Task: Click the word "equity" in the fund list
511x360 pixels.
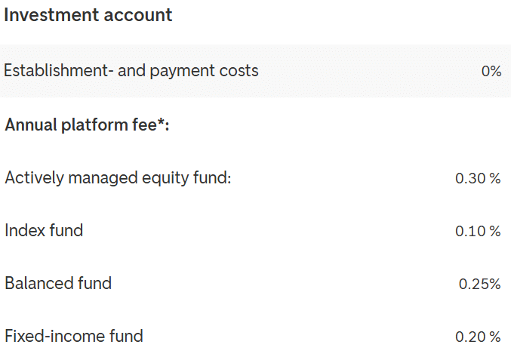Action: pyautogui.click(x=165, y=179)
